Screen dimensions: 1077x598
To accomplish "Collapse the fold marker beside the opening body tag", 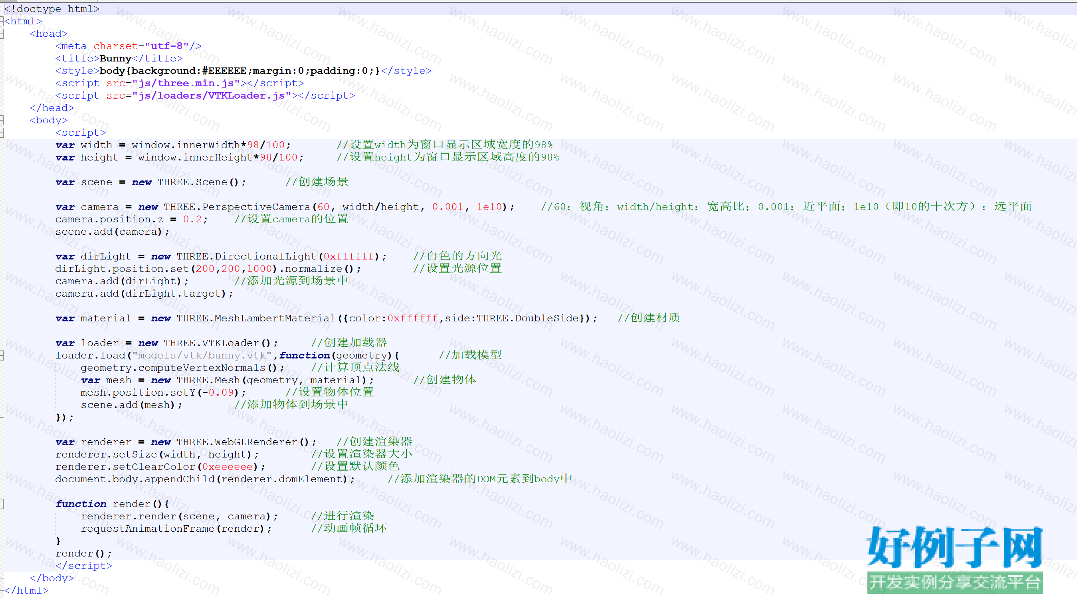I will pos(2,121).
